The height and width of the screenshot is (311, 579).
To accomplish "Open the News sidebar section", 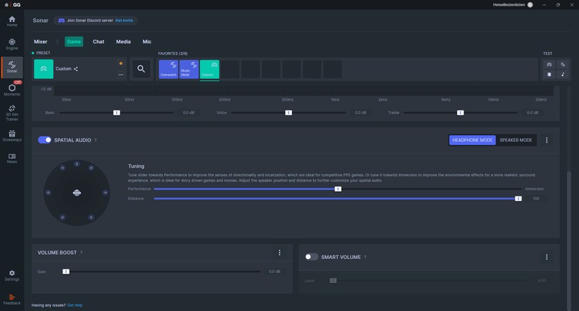I will [12, 158].
